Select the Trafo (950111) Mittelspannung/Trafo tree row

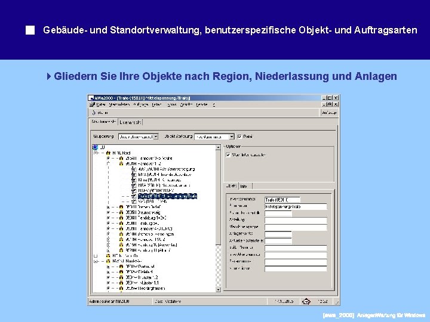click(167, 196)
